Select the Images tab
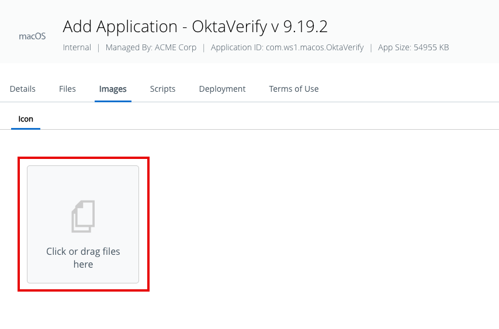The height and width of the screenshot is (329, 499). (113, 89)
